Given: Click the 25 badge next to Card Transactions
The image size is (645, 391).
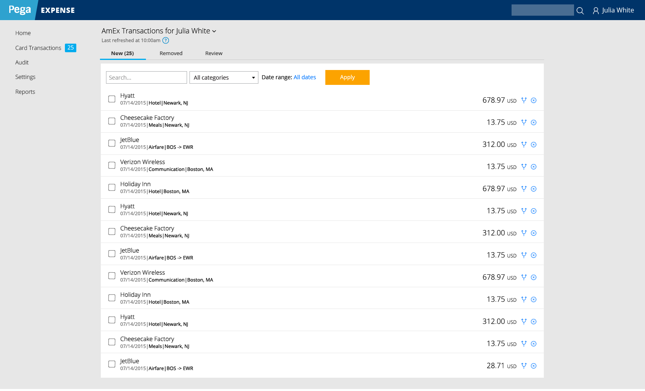Looking at the screenshot, I should click(71, 48).
